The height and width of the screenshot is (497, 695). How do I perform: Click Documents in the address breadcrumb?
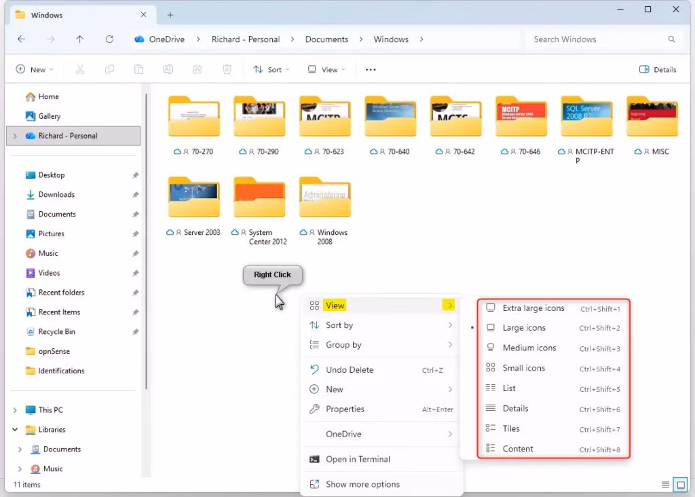[x=326, y=39]
